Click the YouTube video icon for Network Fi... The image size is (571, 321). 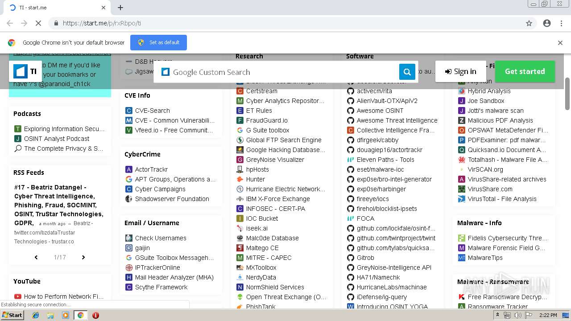(18, 296)
